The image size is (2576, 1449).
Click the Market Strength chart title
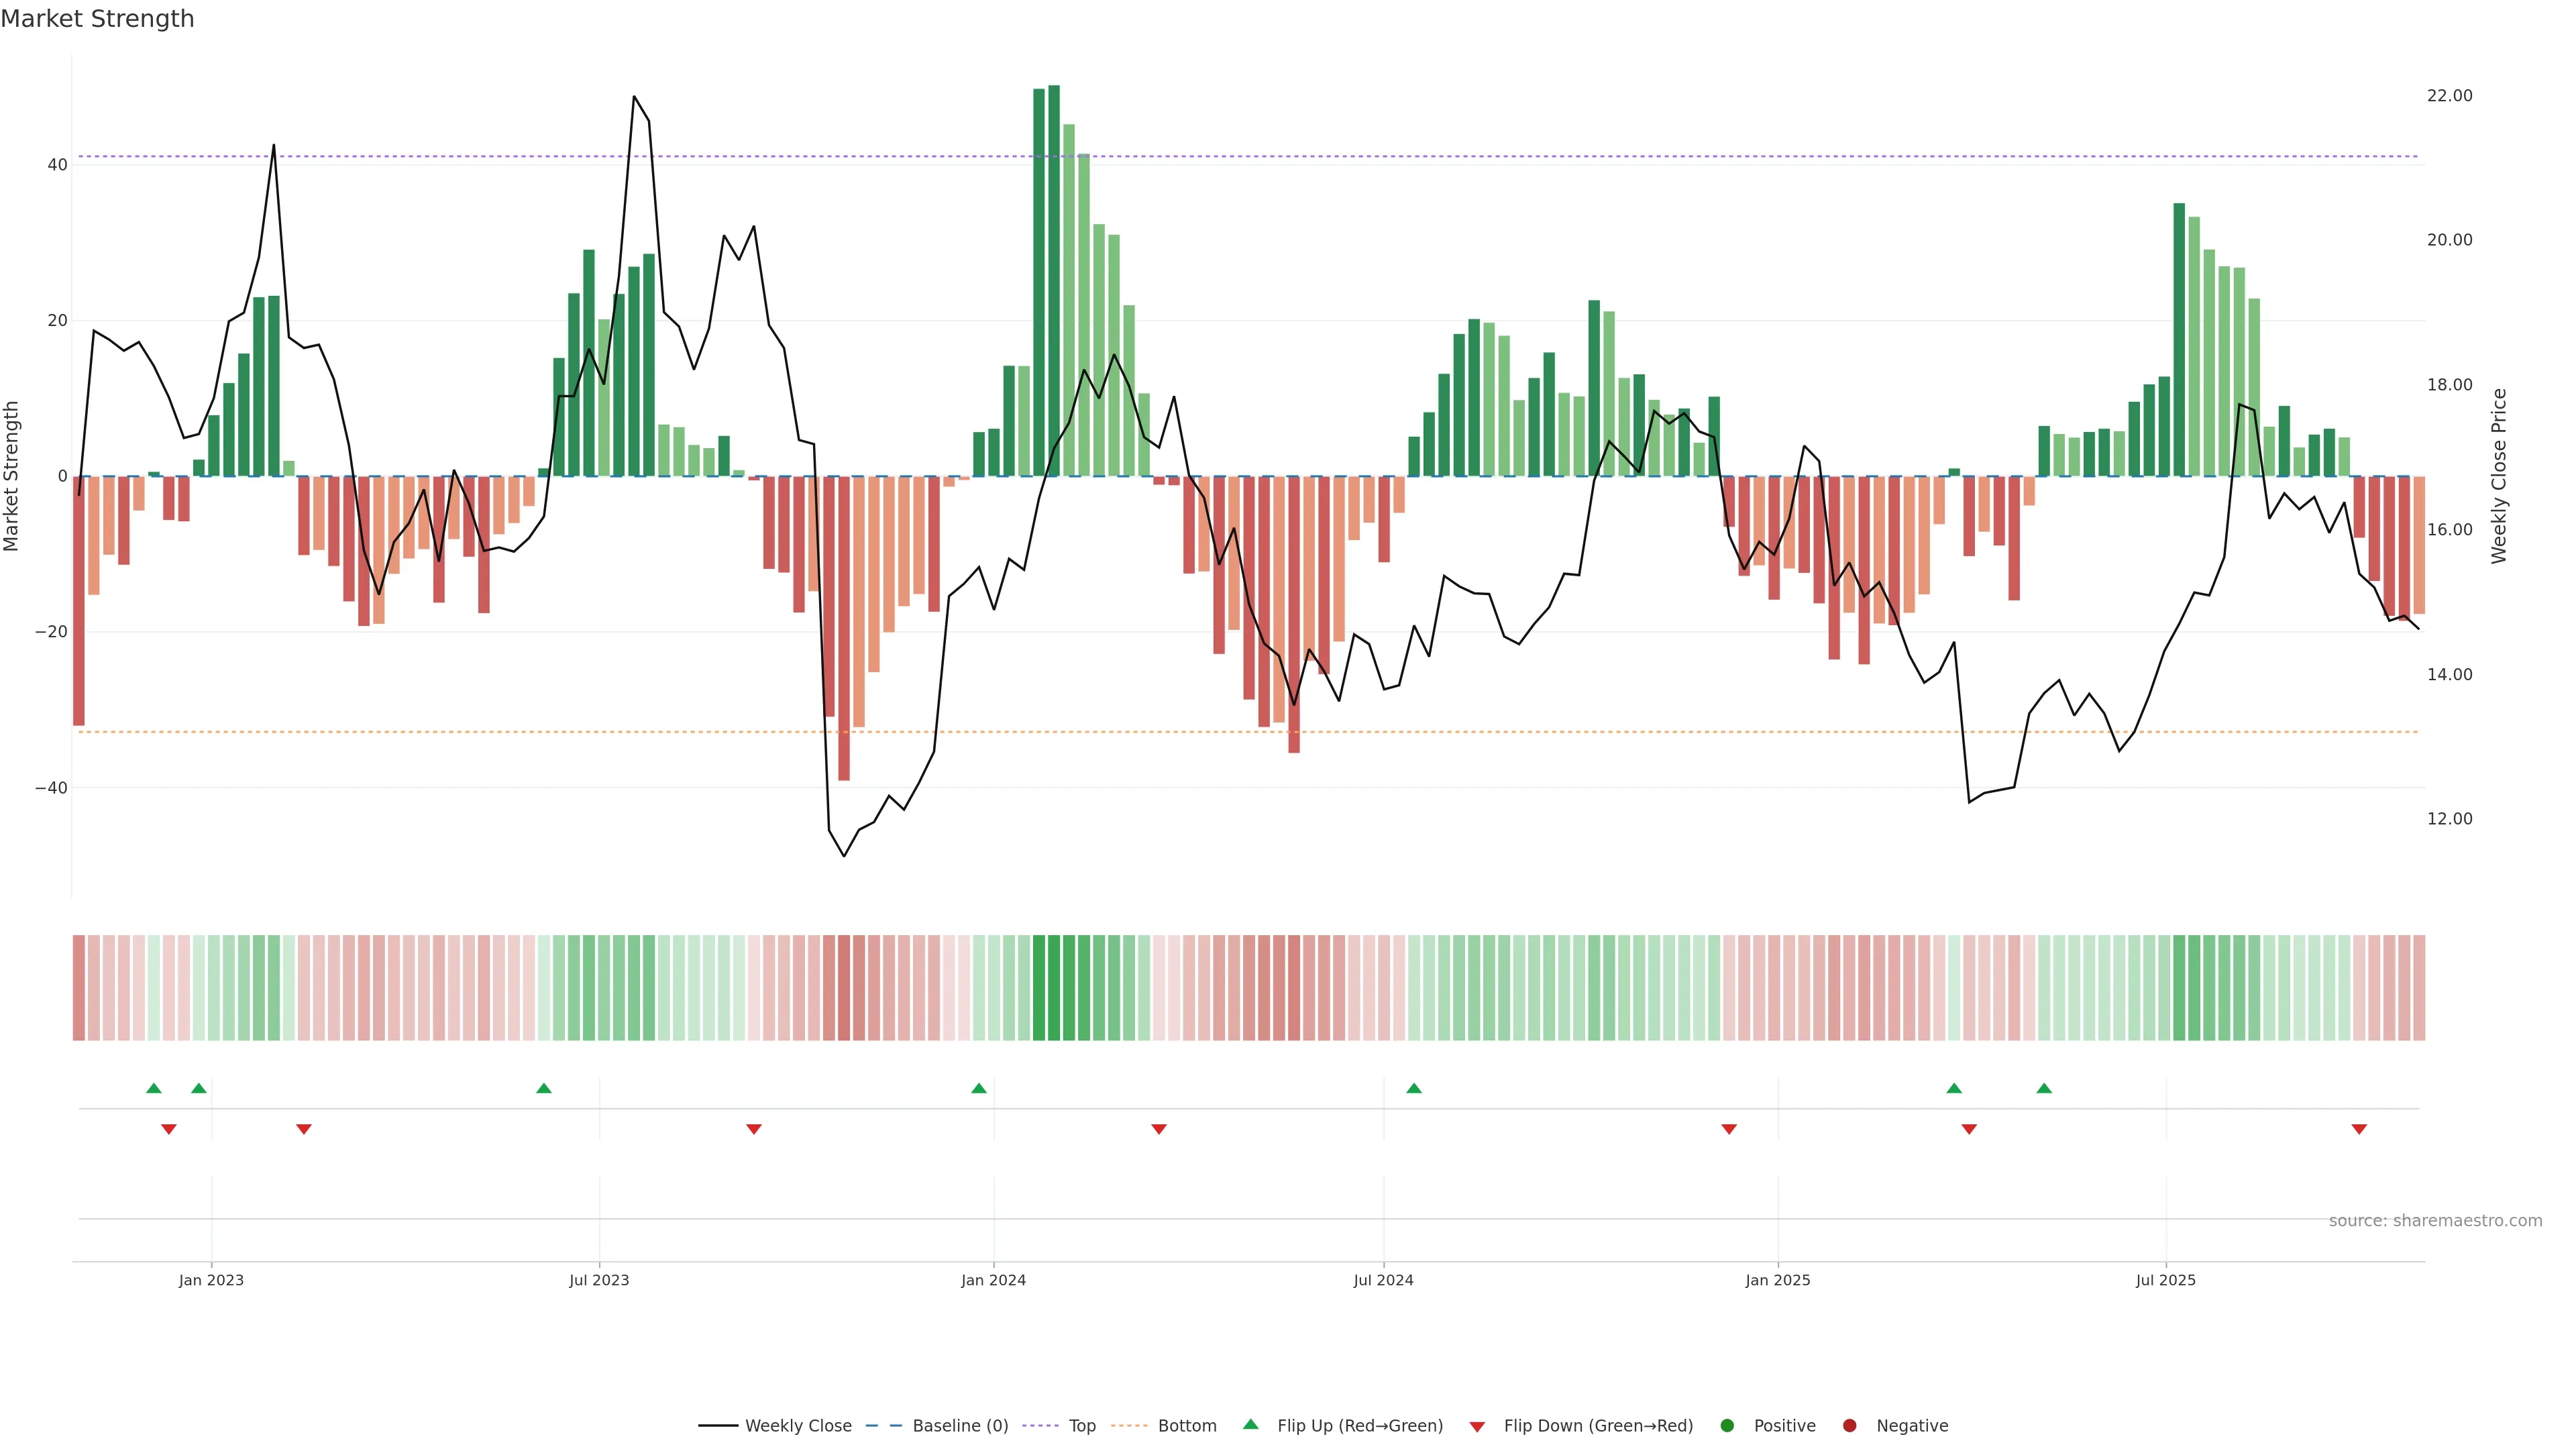tap(97, 19)
